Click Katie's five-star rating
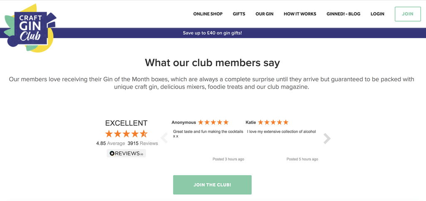 (x=273, y=122)
